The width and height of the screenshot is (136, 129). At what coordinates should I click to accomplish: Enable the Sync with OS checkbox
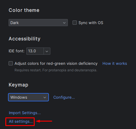tap(75, 23)
